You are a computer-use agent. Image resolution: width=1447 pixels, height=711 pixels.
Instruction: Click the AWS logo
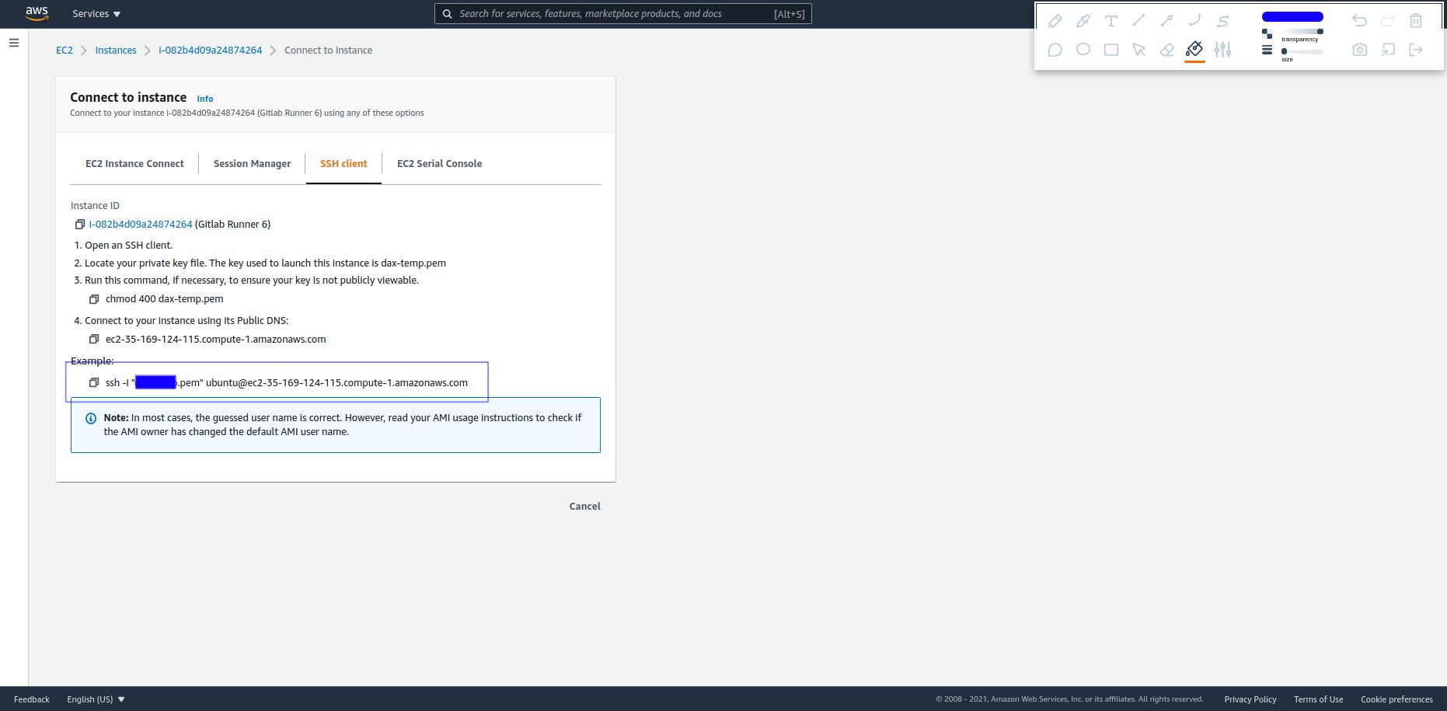pyautogui.click(x=37, y=13)
